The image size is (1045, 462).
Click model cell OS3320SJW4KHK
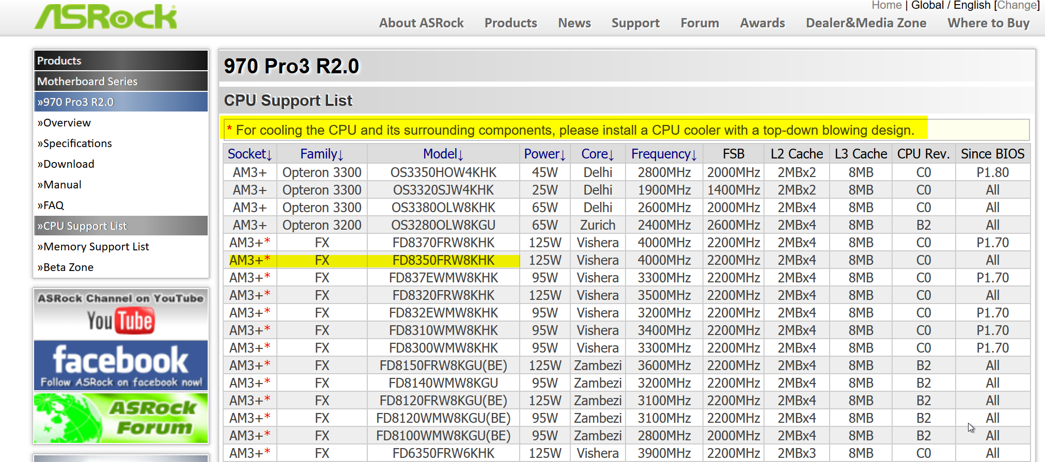(443, 190)
